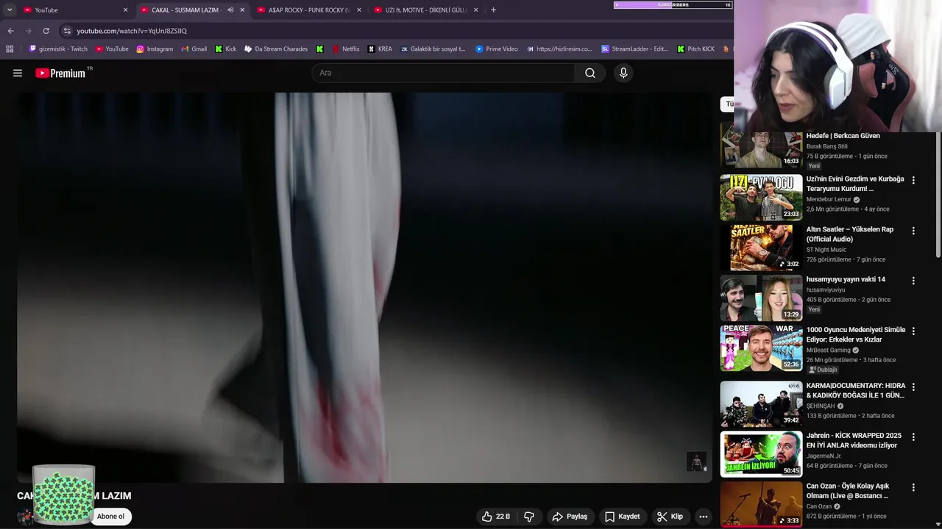Open options menu for Altın Saatler video
This screenshot has height=529, width=942.
click(x=913, y=231)
